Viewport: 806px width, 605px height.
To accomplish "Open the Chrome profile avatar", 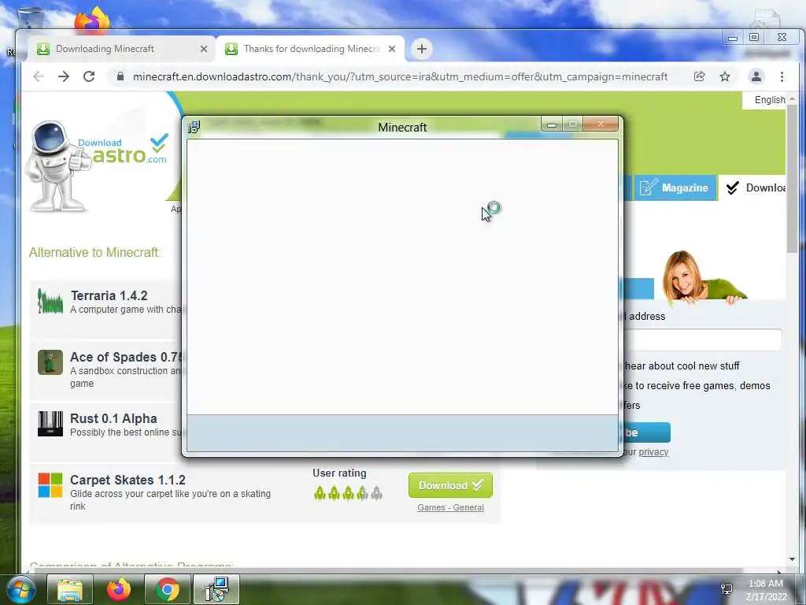I will pos(756,76).
